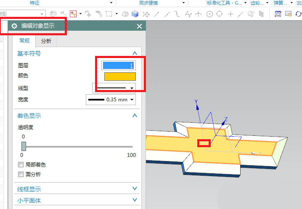Screen dimensions: 302x209
Task: Open the 弹簧 group dropdown arrow
Action: point(291,3)
